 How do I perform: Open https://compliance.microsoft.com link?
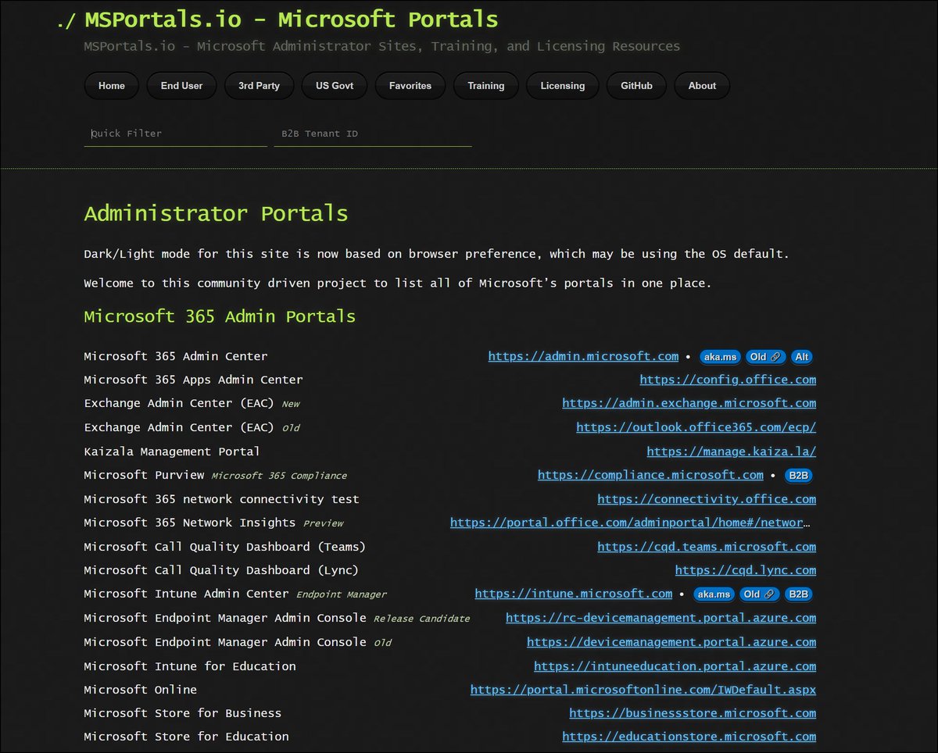650,475
